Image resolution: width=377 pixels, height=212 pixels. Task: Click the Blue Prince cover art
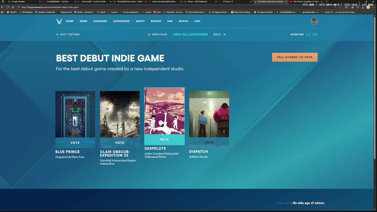click(x=75, y=114)
